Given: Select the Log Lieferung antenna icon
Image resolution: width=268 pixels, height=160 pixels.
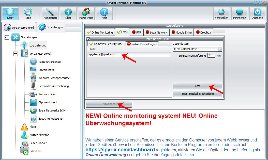Looking at the screenshot, I should 24,45.
